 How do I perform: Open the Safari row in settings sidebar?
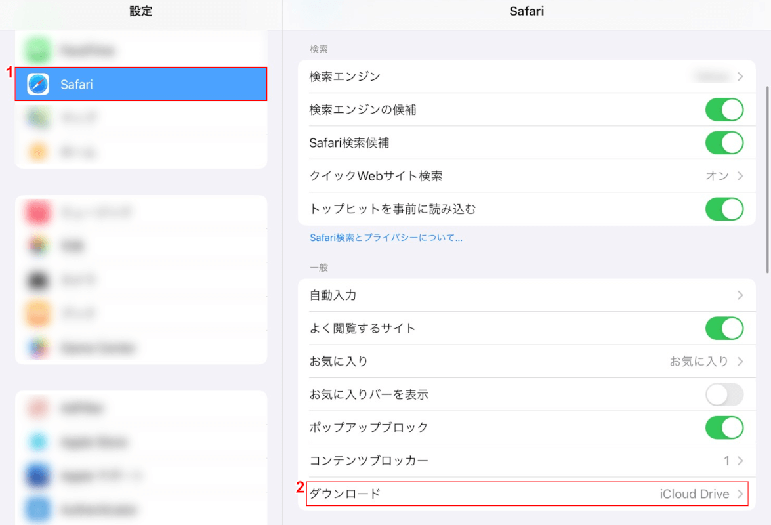tap(141, 84)
